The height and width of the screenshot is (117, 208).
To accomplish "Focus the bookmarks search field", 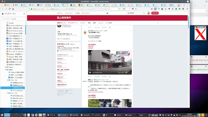I will click(x=13, y=19).
